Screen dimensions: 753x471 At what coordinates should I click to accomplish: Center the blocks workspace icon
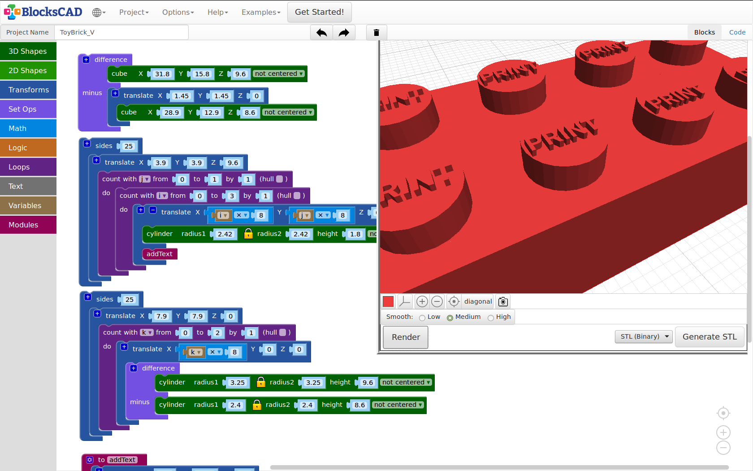723,413
